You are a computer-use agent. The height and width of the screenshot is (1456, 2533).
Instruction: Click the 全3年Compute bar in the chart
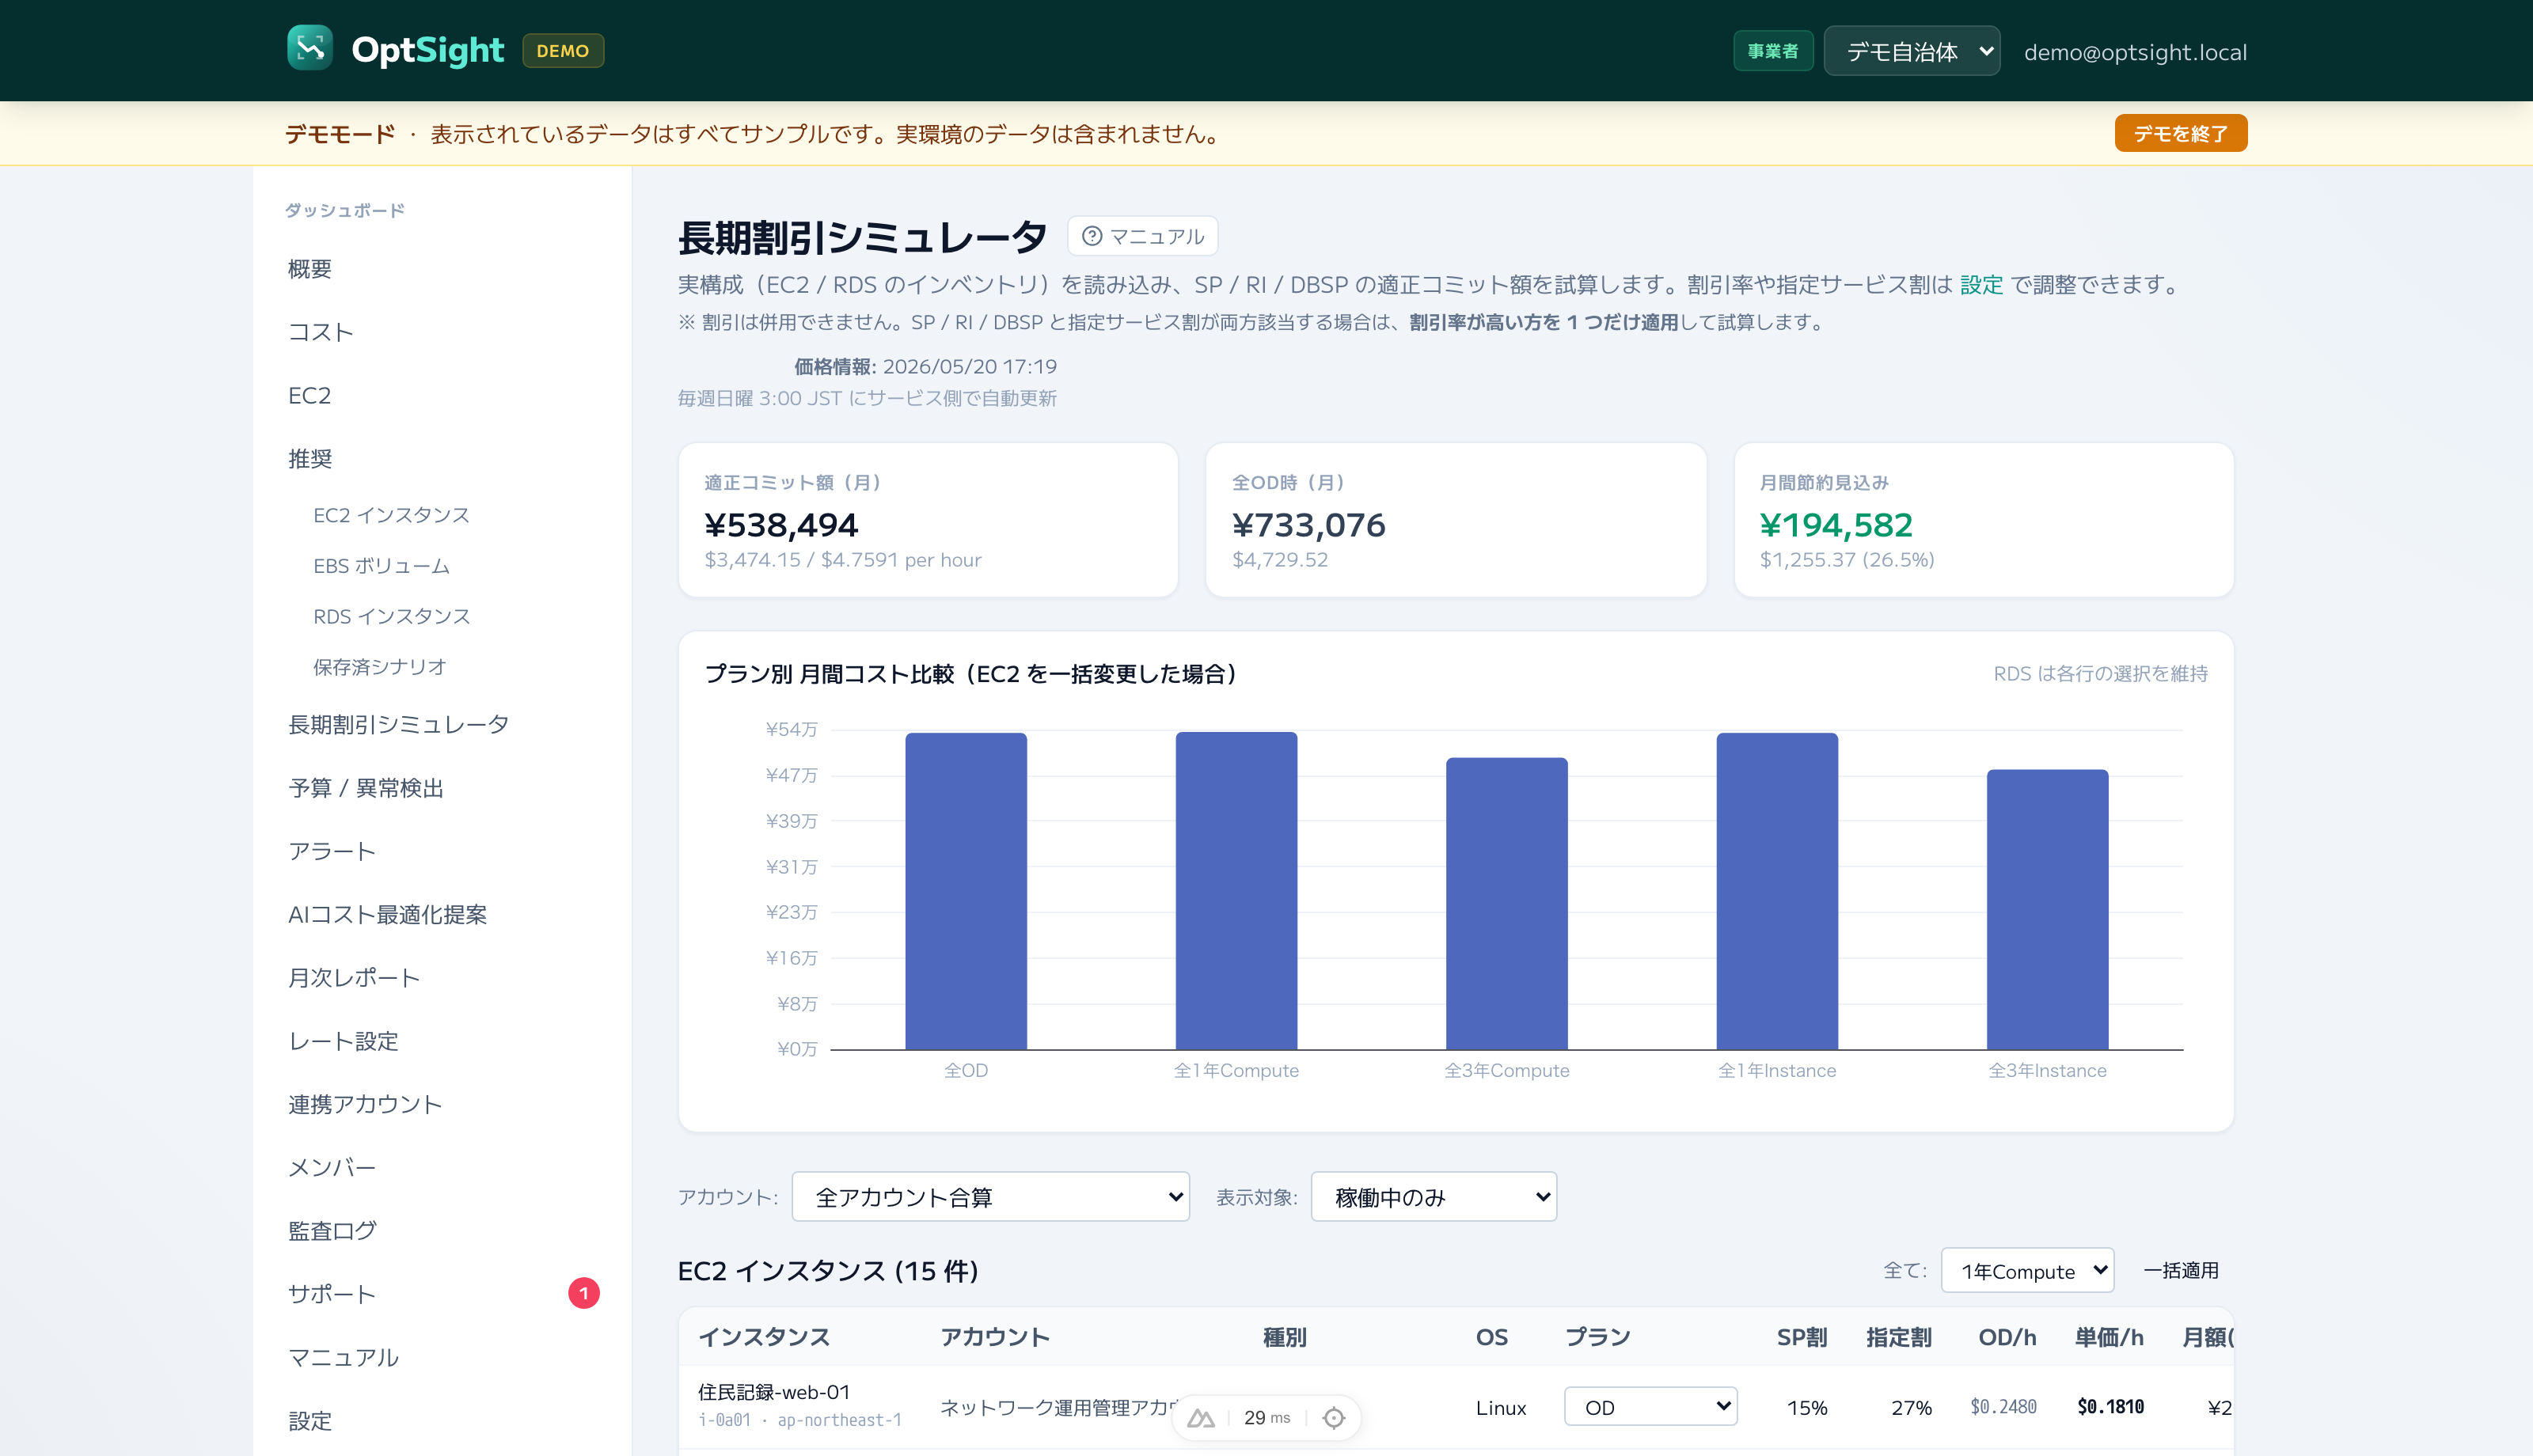[x=1506, y=904]
